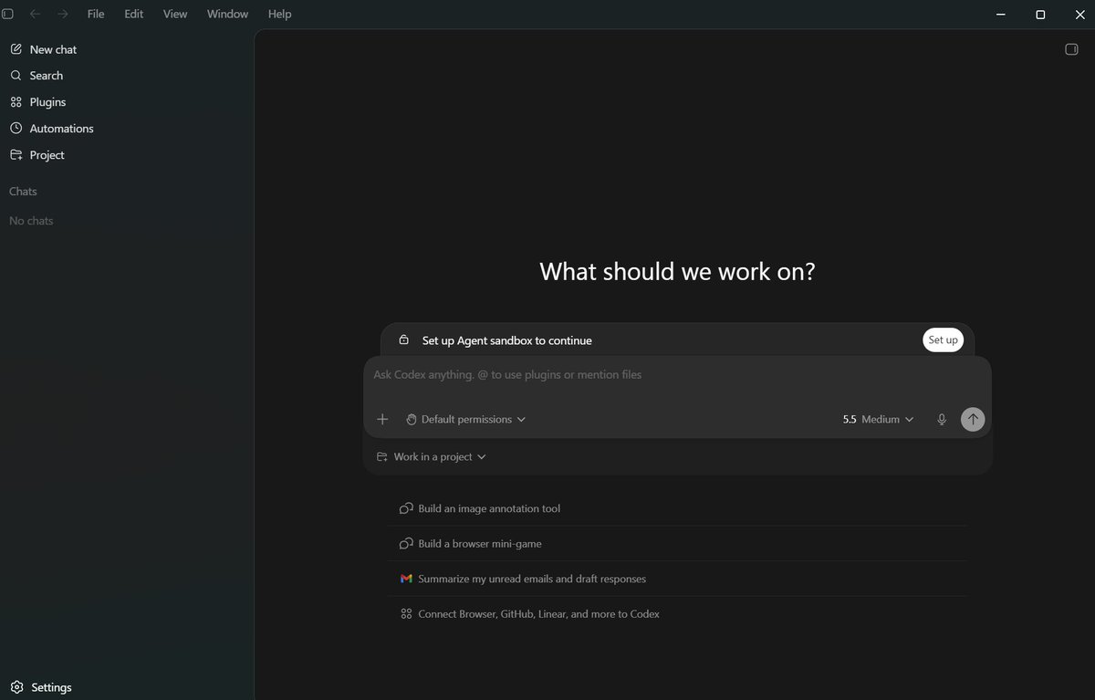This screenshot has height=700, width=1095.
Task: Open the View menu
Action: [x=175, y=14]
